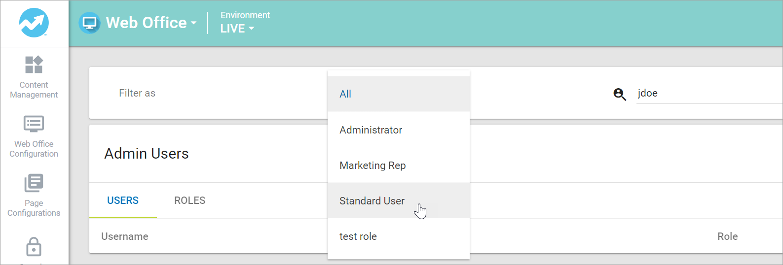Click the search field containing jdoe
Image resolution: width=783 pixels, height=265 pixels.
point(706,93)
